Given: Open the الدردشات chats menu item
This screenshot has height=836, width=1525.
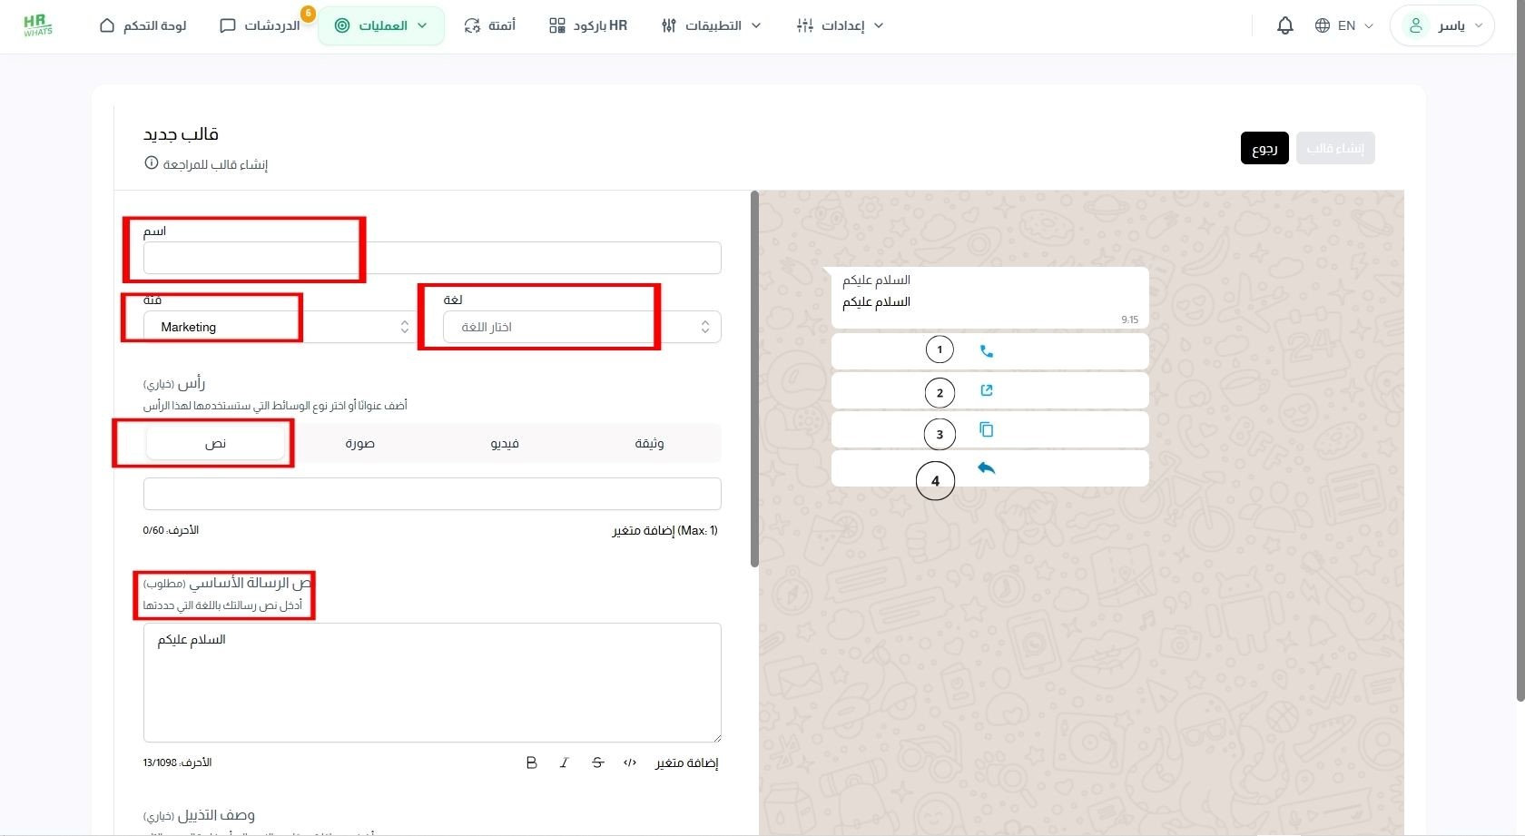Looking at the screenshot, I should [261, 25].
